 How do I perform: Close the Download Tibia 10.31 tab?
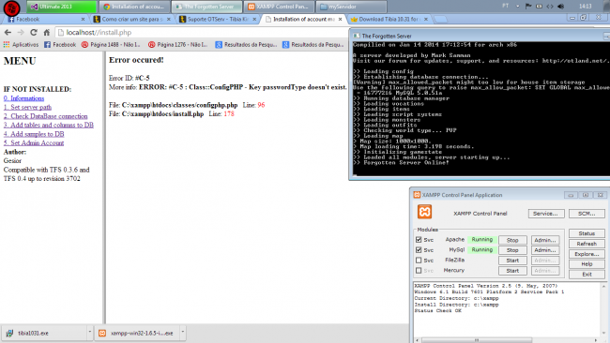tap(426, 19)
